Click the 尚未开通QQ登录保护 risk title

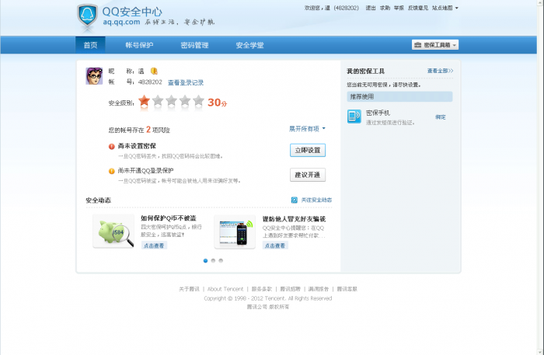(x=146, y=171)
